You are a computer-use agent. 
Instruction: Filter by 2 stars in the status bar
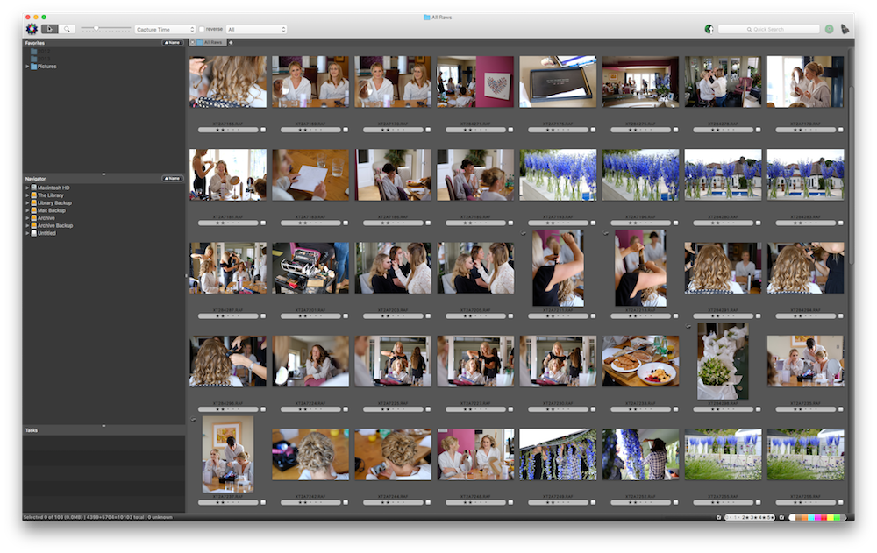point(745,518)
